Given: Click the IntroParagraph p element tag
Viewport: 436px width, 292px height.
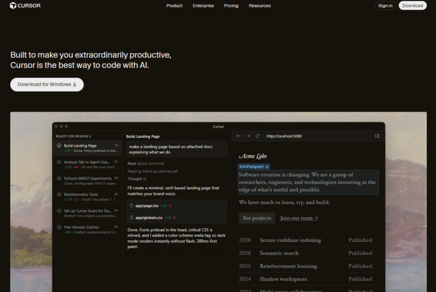Looking at the screenshot, I should [254, 167].
